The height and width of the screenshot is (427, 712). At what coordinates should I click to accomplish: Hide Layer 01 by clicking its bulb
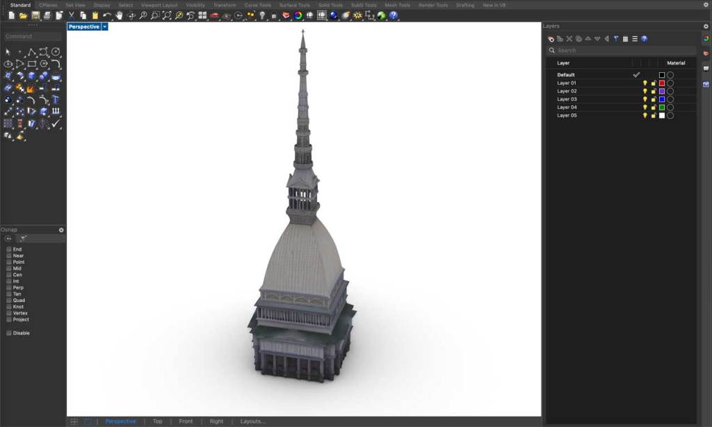[x=645, y=83]
